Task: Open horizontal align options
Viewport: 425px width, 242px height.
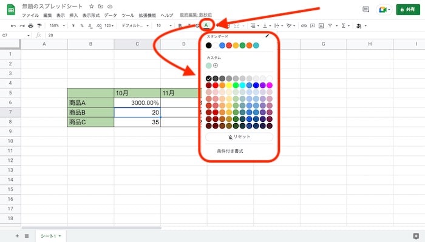Action: click(254, 25)
